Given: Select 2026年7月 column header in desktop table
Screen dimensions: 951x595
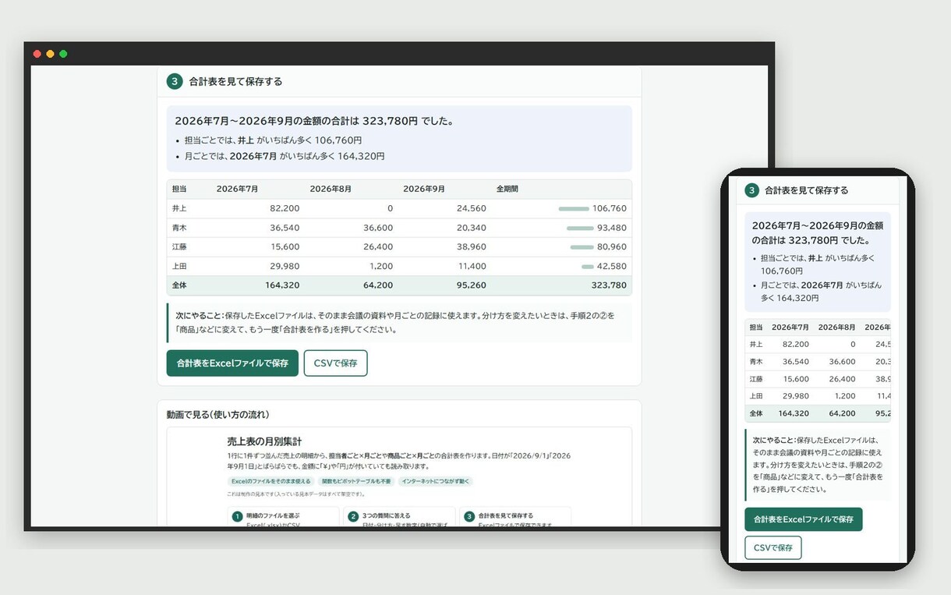Looking at the screenshot, I should tap(238, 189).
